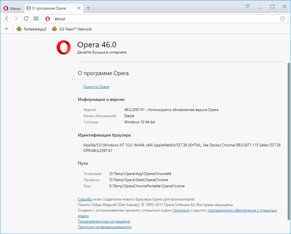
Task: Click the Opera 46.0 heading
Action: click(97, 45)
